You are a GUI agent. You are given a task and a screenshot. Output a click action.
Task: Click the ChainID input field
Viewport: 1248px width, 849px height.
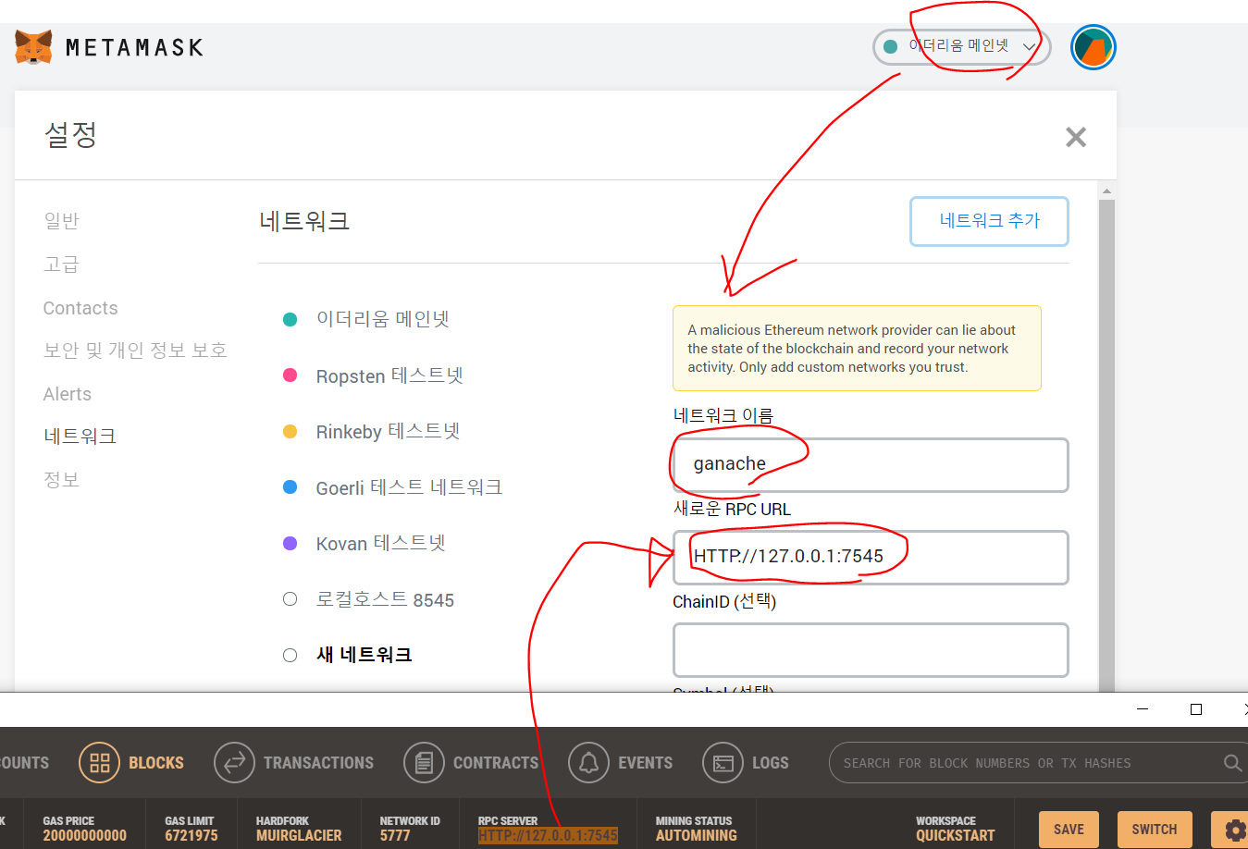tap(871, 649)
